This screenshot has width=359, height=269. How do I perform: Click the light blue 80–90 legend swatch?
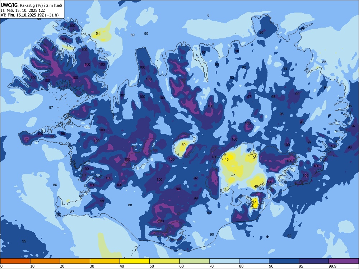tap(254, 261)
